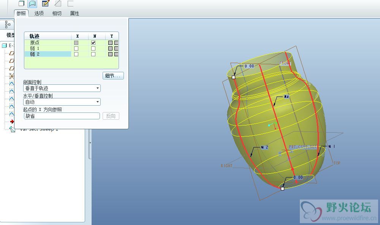Uncheck the N checkbox for 原点

point(93,43)
